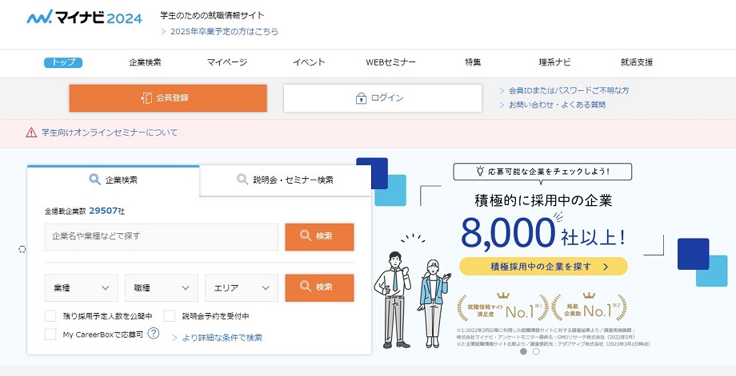Check 説明会予約を受付中 checkbox
The width and height of the screenshot is (736, 376).
[x=170, y=316]
